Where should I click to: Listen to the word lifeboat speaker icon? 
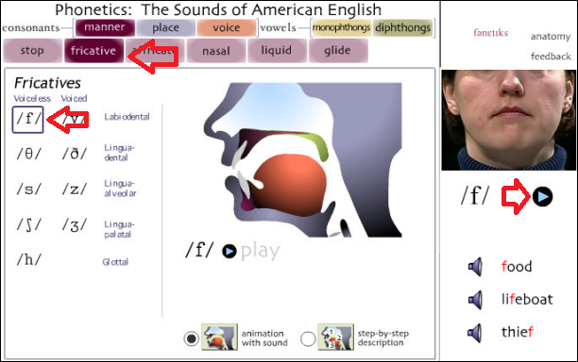475,300
